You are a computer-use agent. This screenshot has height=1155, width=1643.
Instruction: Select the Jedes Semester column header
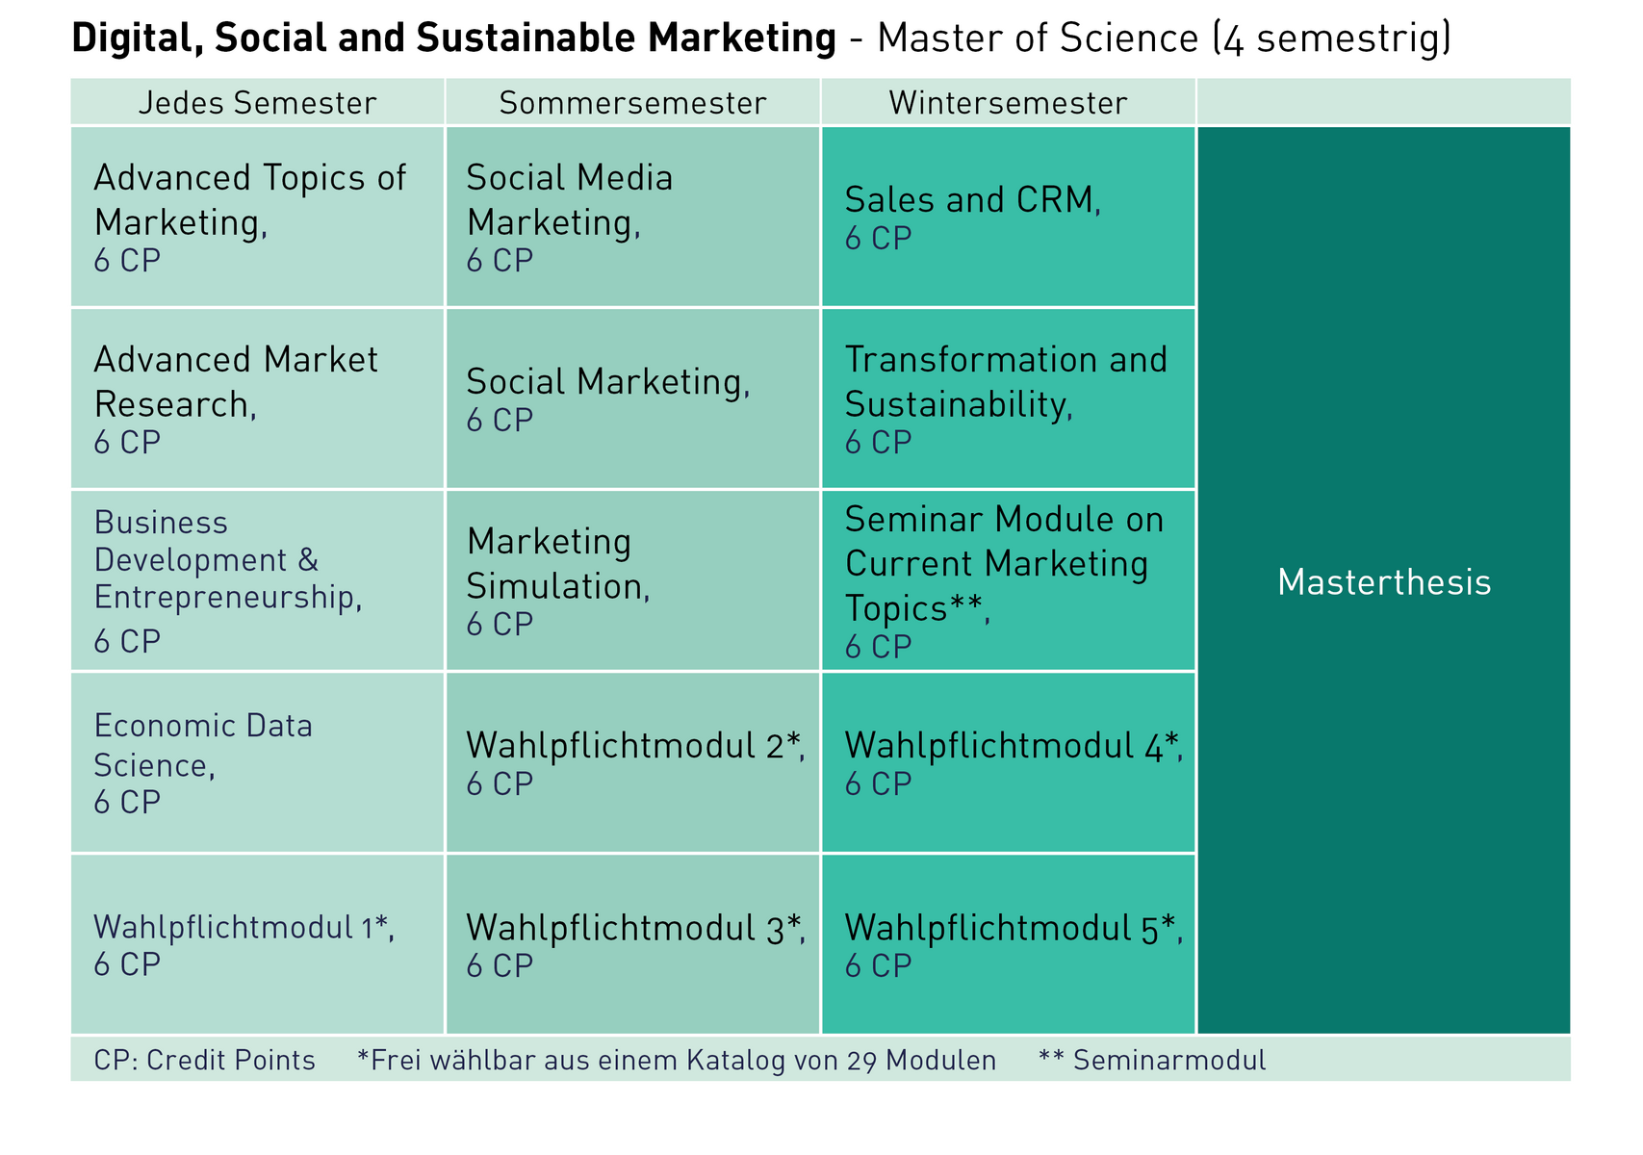coord(257,102)
